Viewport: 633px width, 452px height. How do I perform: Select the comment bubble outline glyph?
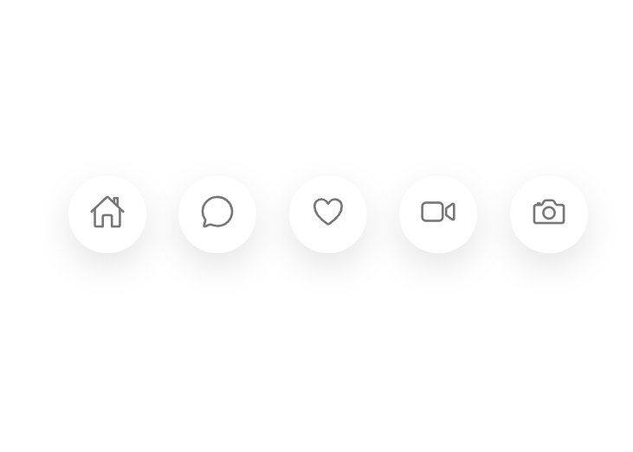217,212
